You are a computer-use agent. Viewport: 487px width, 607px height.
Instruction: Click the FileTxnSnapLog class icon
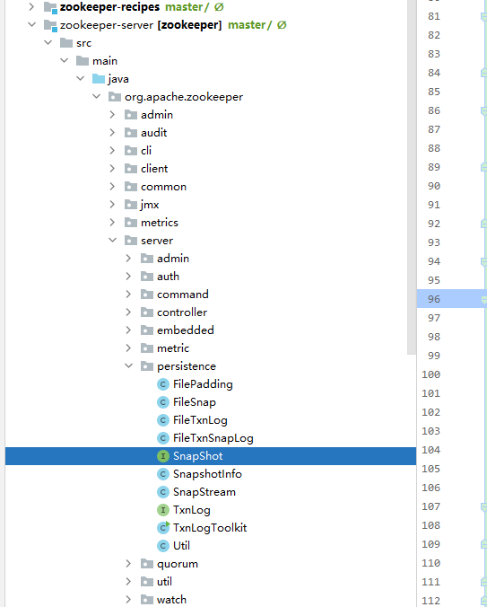click(x=163, y=438)
